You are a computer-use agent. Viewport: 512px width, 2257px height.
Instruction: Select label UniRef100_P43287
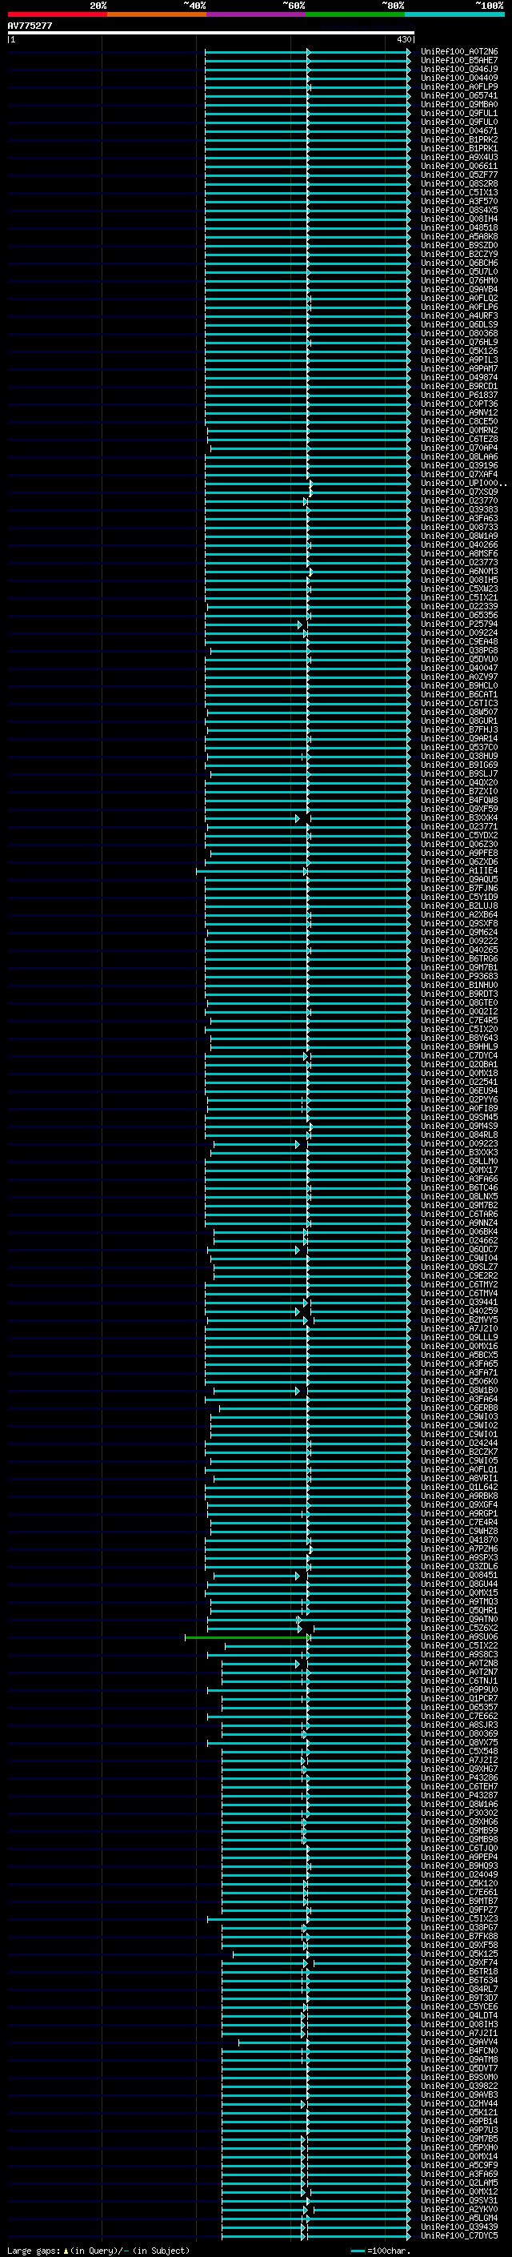coord(458,1795)
